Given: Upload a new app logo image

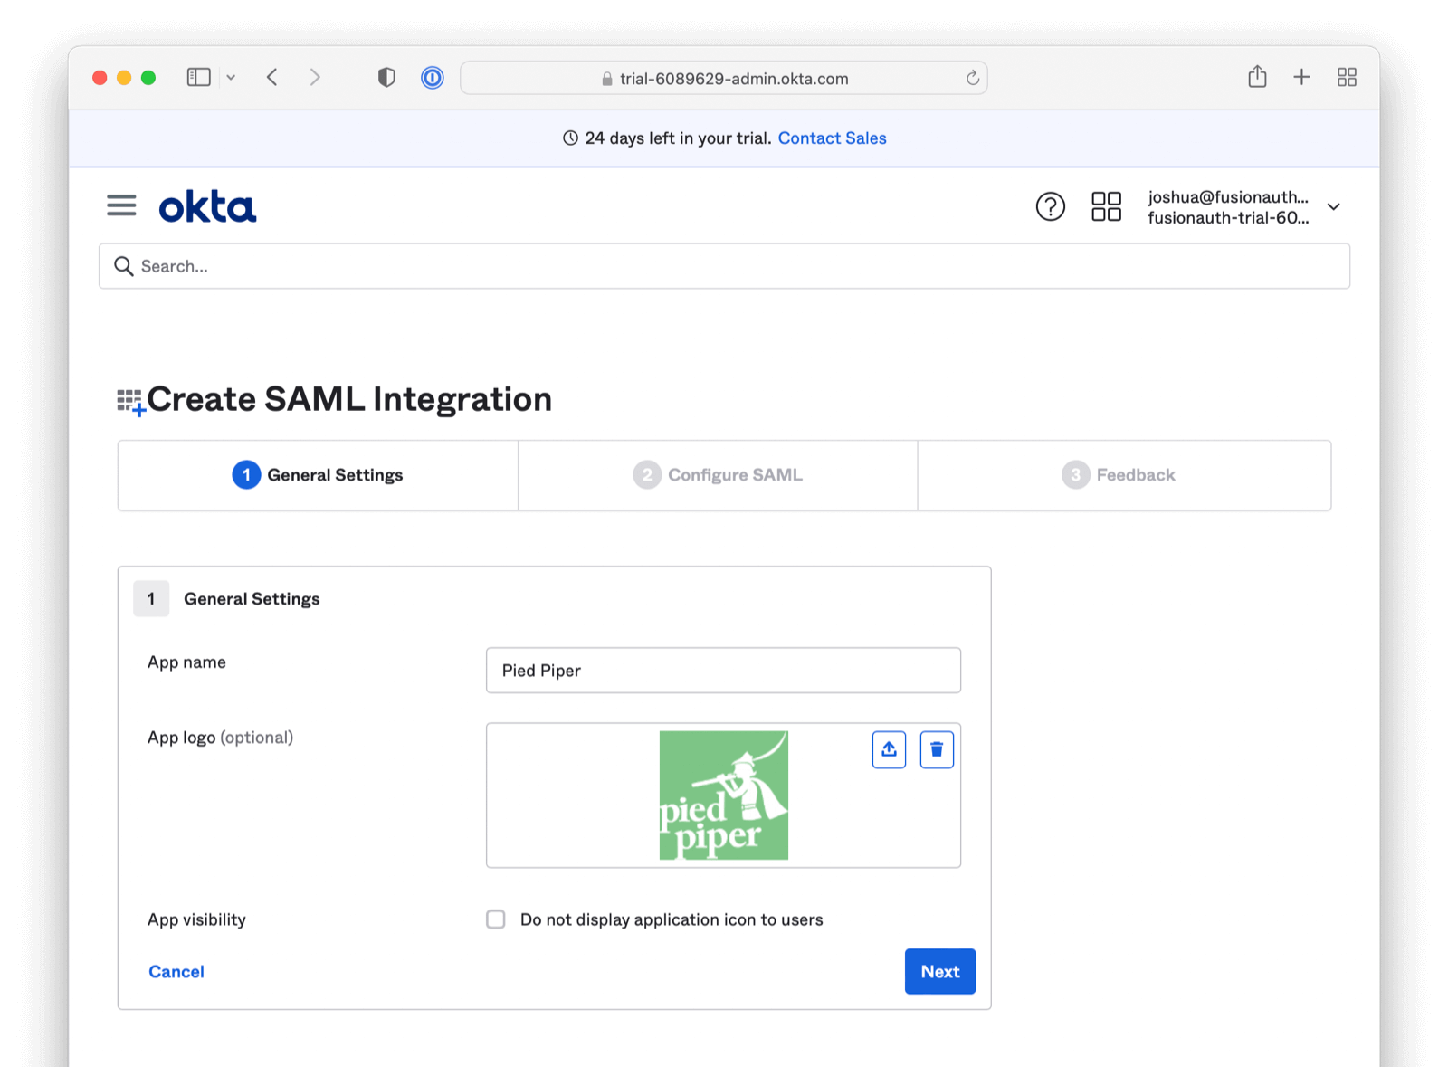Looking at the screenshot, I should click(x=889, y=749).
